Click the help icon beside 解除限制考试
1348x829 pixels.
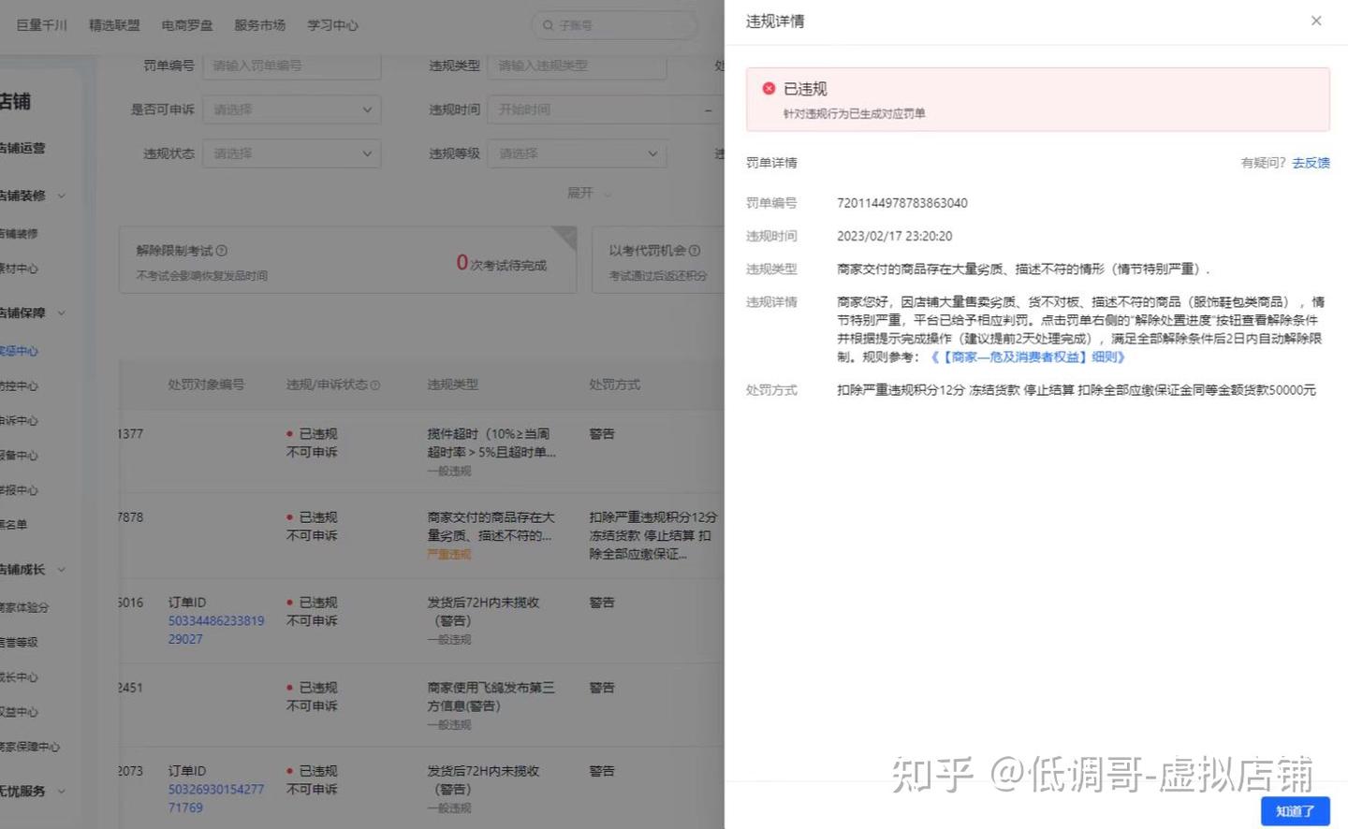pos(222,251)
